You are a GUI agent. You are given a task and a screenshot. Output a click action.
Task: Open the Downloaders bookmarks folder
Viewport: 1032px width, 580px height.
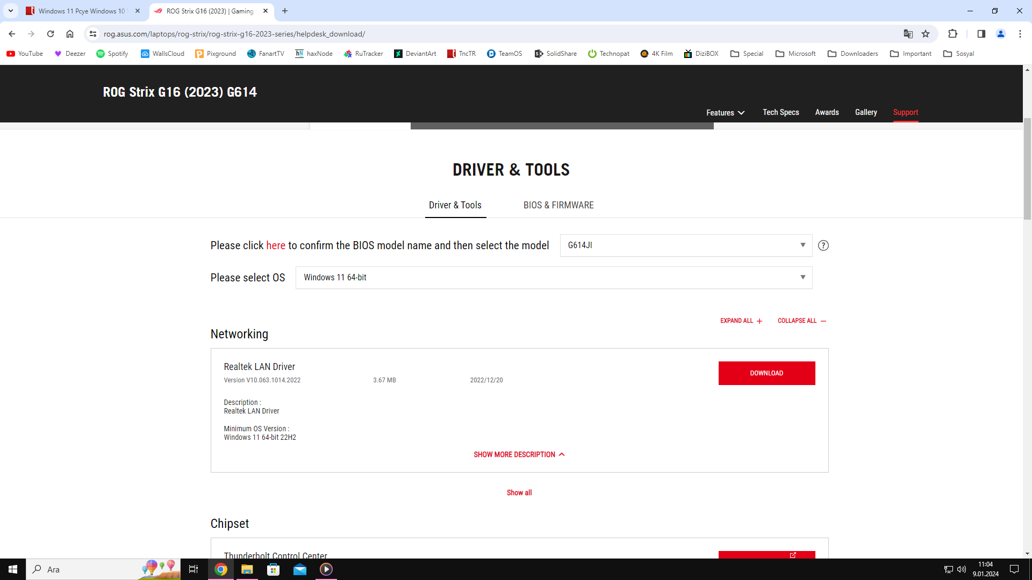click(x=852, y=54)
